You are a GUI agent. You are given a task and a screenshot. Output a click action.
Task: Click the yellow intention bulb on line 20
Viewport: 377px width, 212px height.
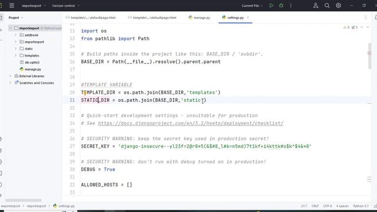[85, 93]
